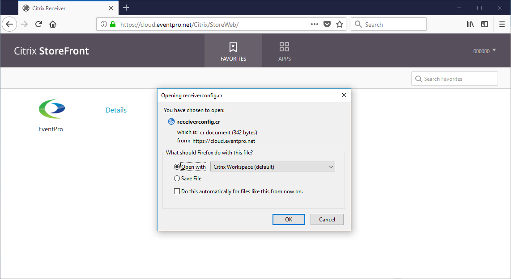Save page to Pocket icon
The width and height of the screenshot is (511, 279).
[327, 25]
